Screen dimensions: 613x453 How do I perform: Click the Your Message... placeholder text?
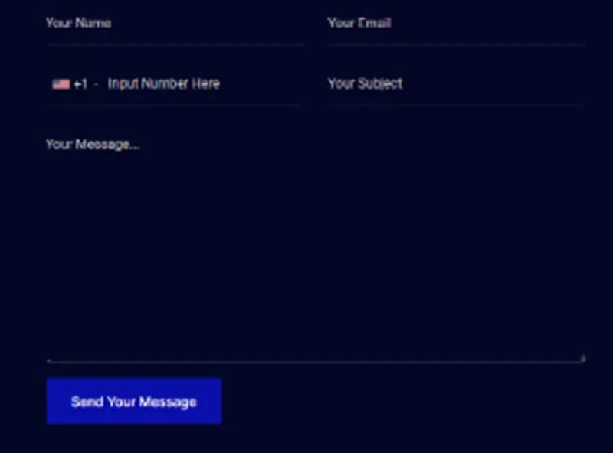point(93,145)
